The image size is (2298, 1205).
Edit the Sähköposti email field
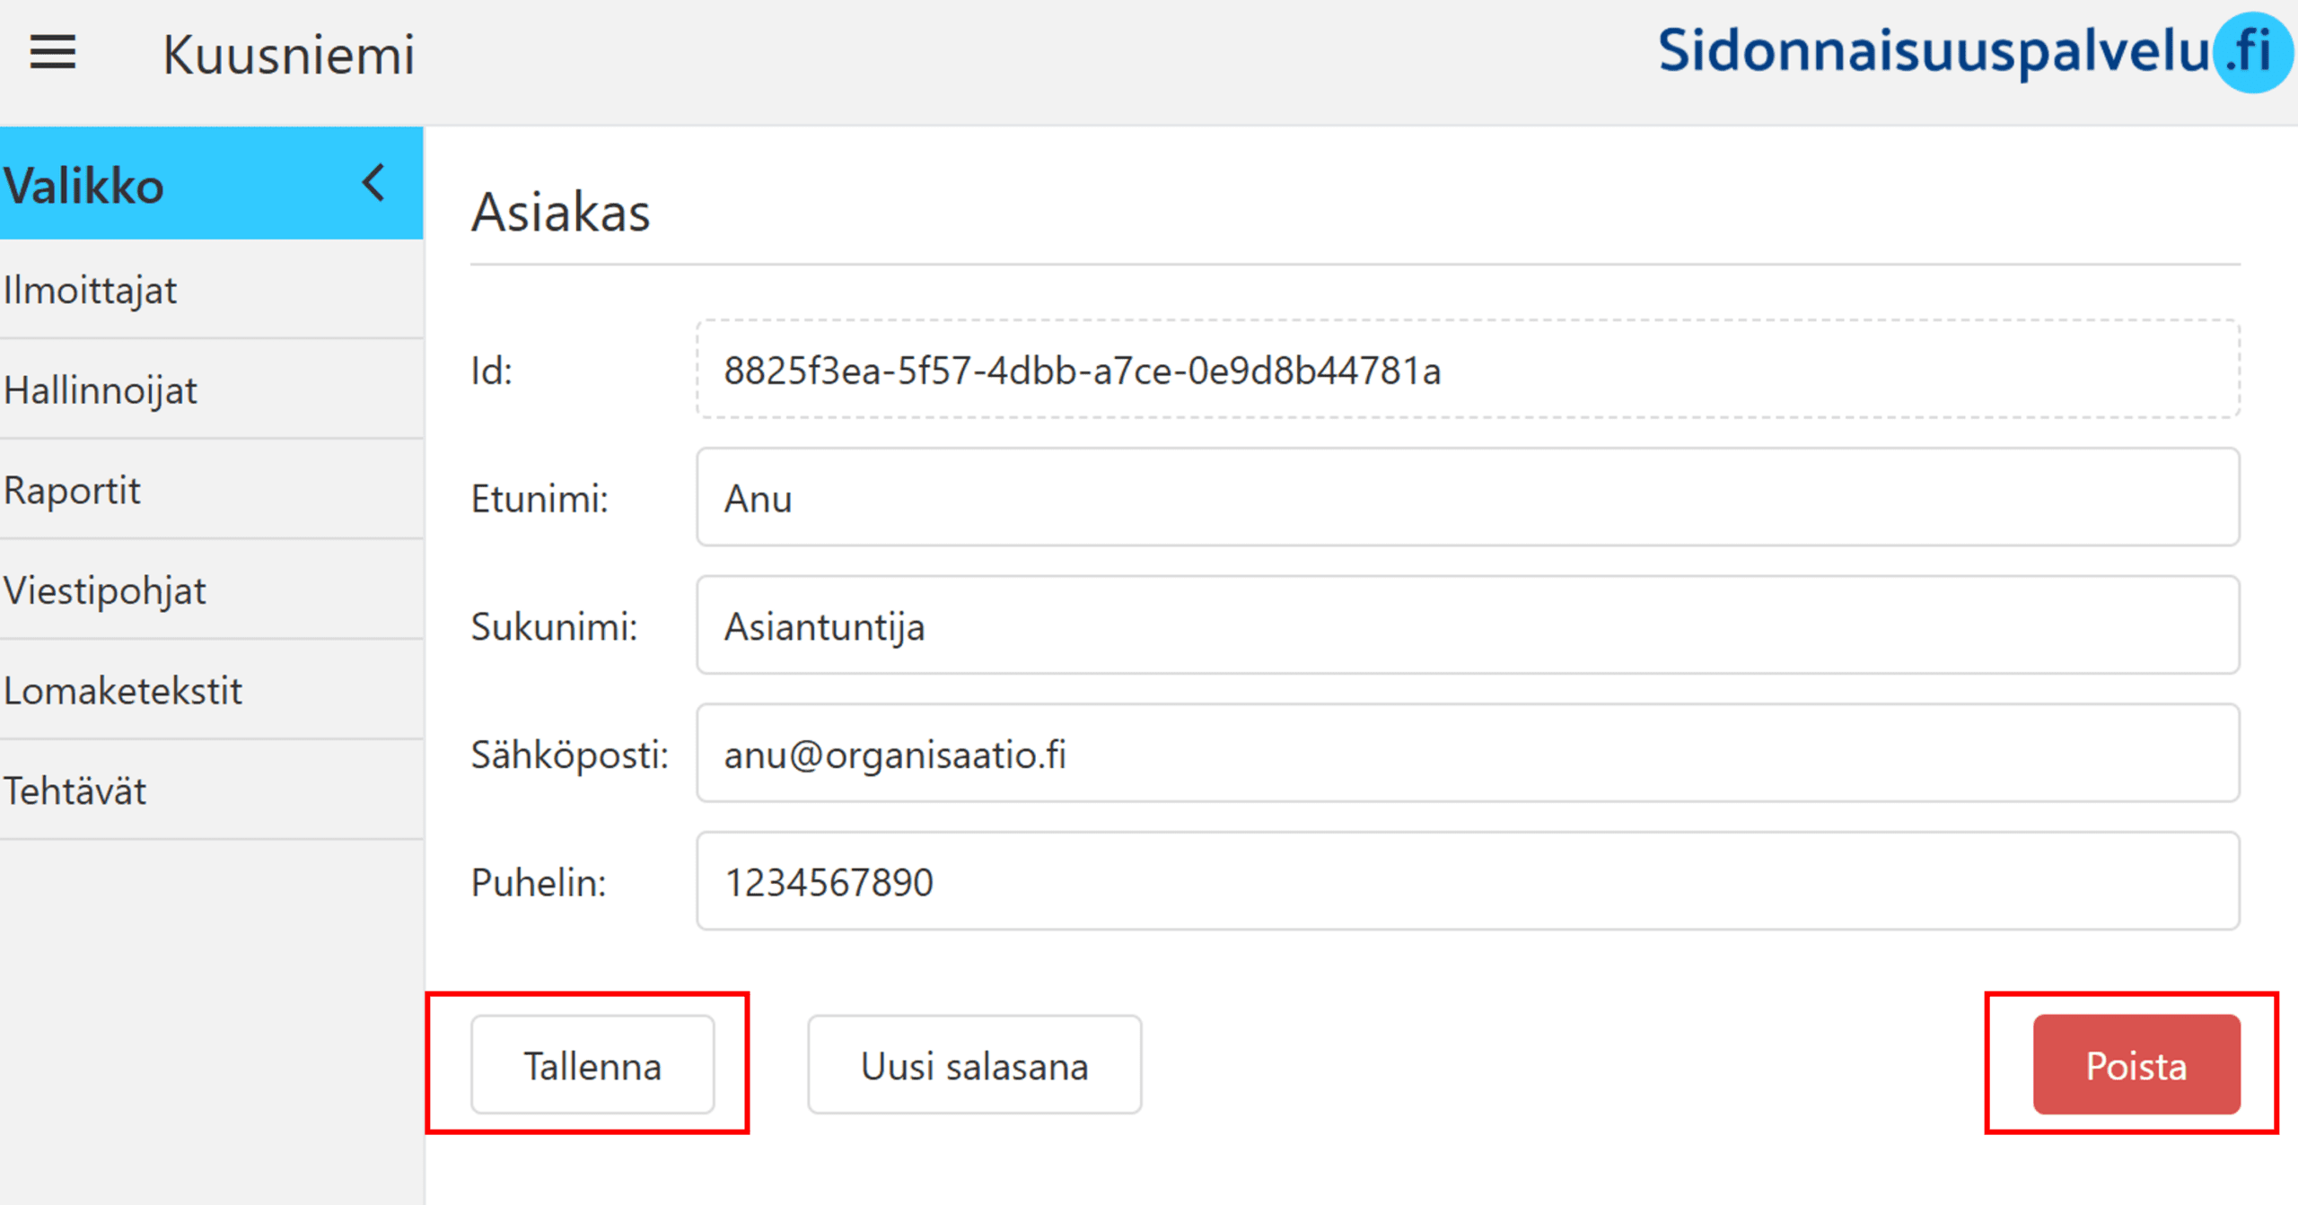point(1467,754)
